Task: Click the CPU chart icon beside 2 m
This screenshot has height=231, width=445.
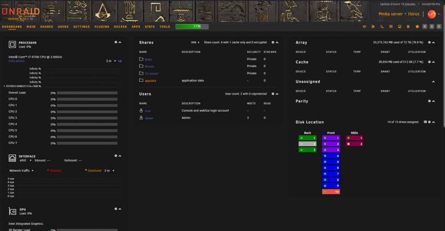Action: pos(120,61)
